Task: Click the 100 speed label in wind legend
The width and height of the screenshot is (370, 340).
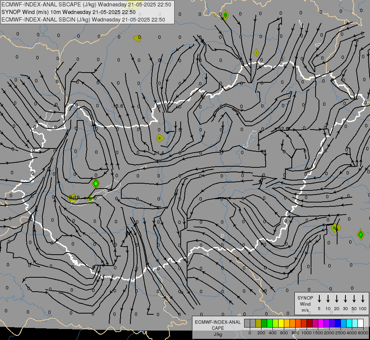Action: (363, 309)
